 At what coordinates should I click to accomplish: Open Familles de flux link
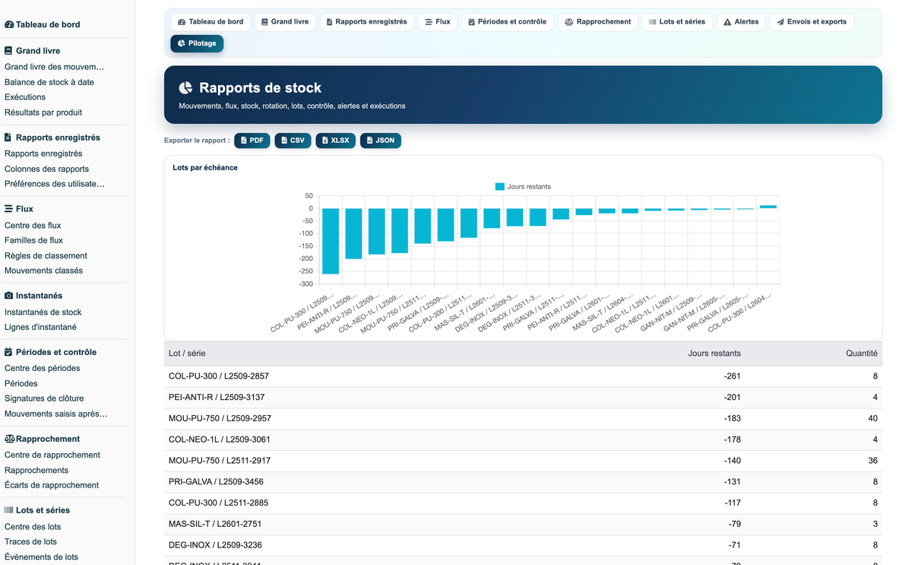(x=33, y=240)
